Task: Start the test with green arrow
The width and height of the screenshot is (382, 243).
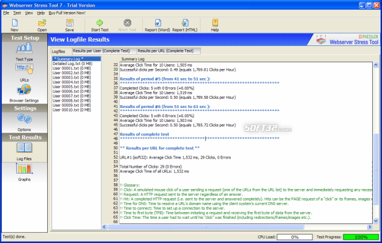Action: coord(100,25)
